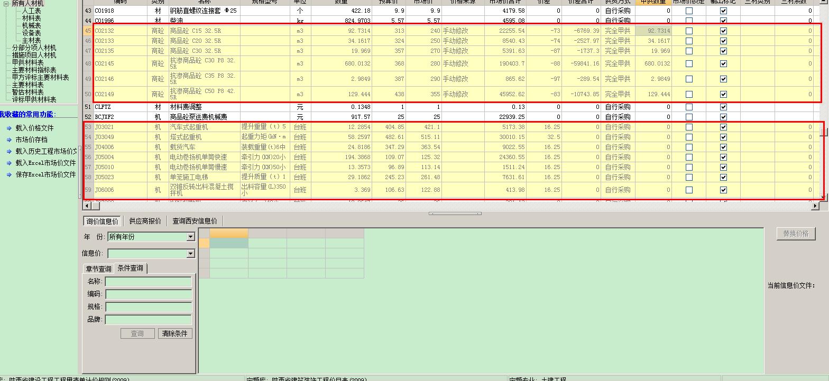
Task: Click the arrow icon beside 保存Excel市场价文件
Action: [9, 174]
